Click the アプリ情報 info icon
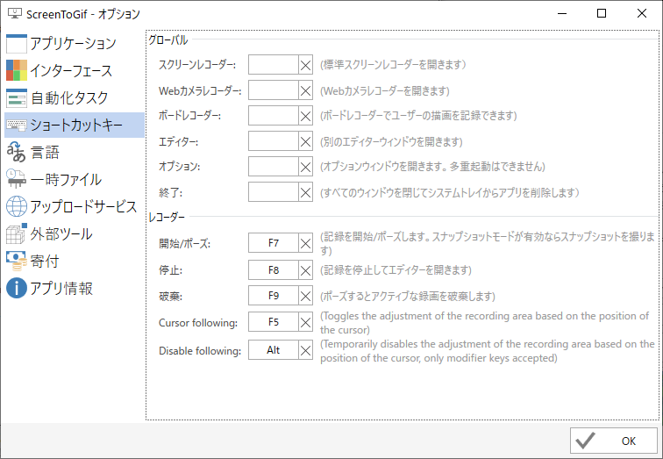The image size is (663, 459). coord(17,288)
